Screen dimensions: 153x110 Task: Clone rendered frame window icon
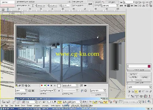[23, 86]
